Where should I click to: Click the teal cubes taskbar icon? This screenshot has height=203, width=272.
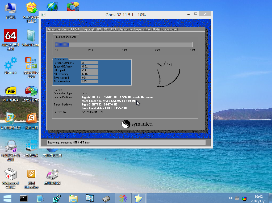tap(57, 198)
